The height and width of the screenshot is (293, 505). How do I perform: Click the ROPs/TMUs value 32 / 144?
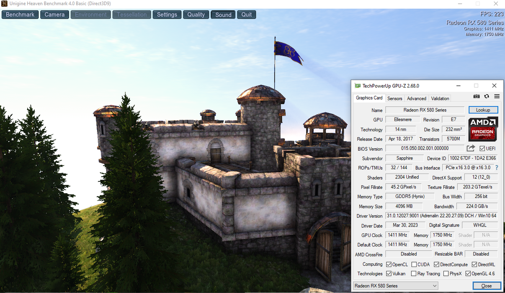tap(399, 167)
